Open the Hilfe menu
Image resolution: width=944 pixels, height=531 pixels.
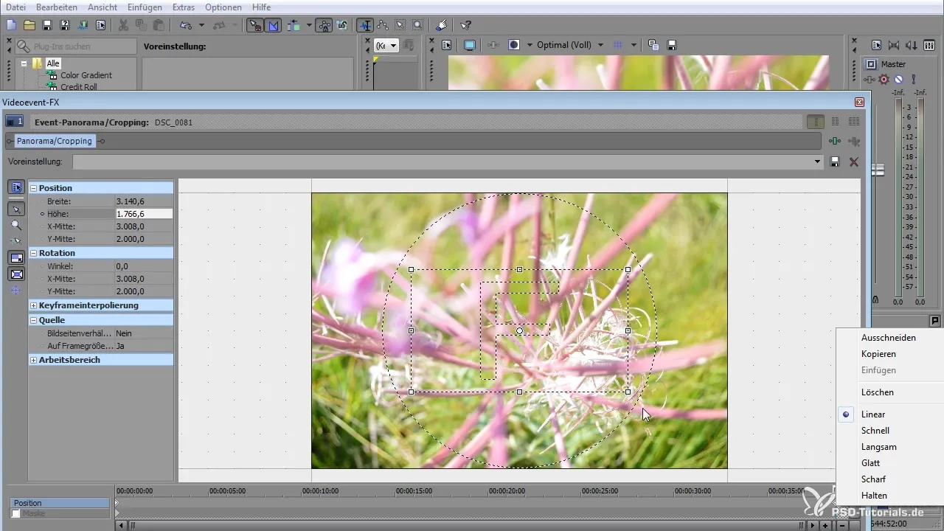261,7
